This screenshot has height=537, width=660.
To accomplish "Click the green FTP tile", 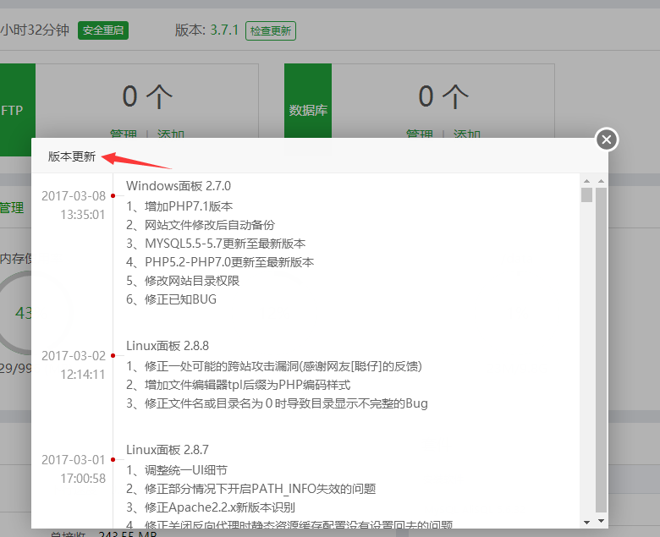I will click(x=17, y=110).
